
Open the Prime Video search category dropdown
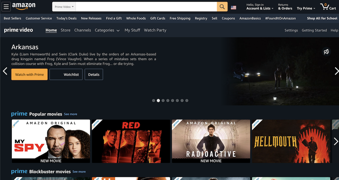pyautogui.click(x=64, y=7)
